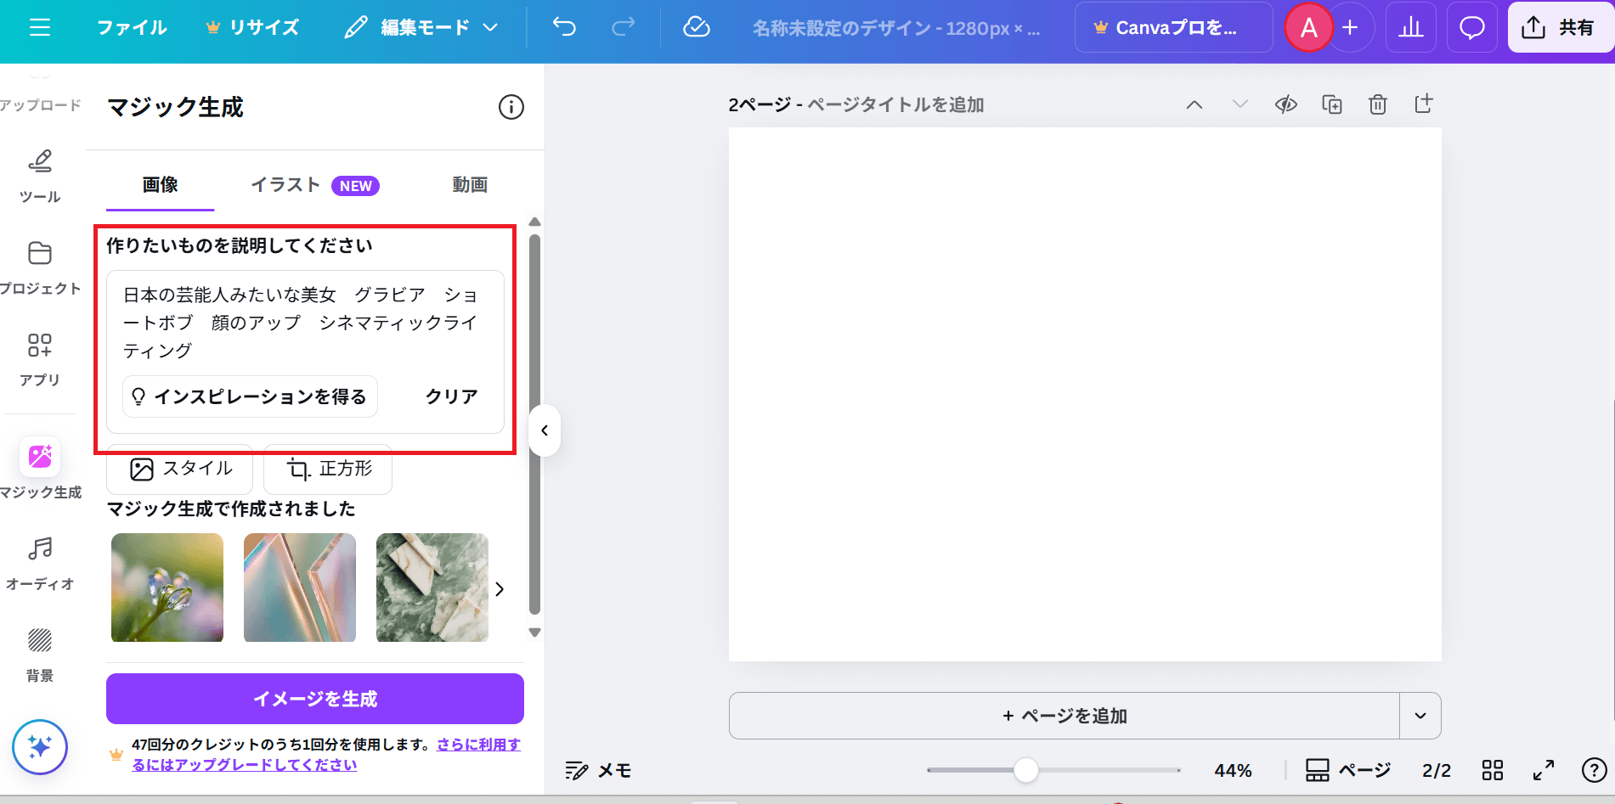Open the comments speech bubble icon

point(1471,28)
